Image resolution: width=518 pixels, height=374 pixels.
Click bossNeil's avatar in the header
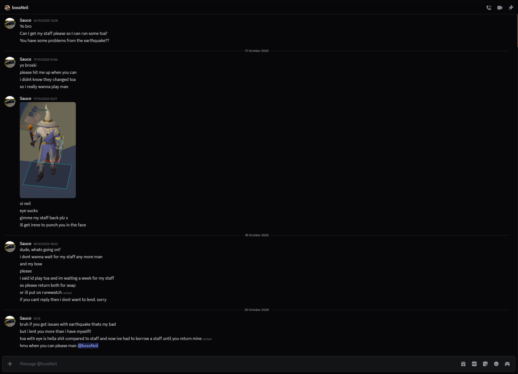pyautogui.click(x=7, y=8)
